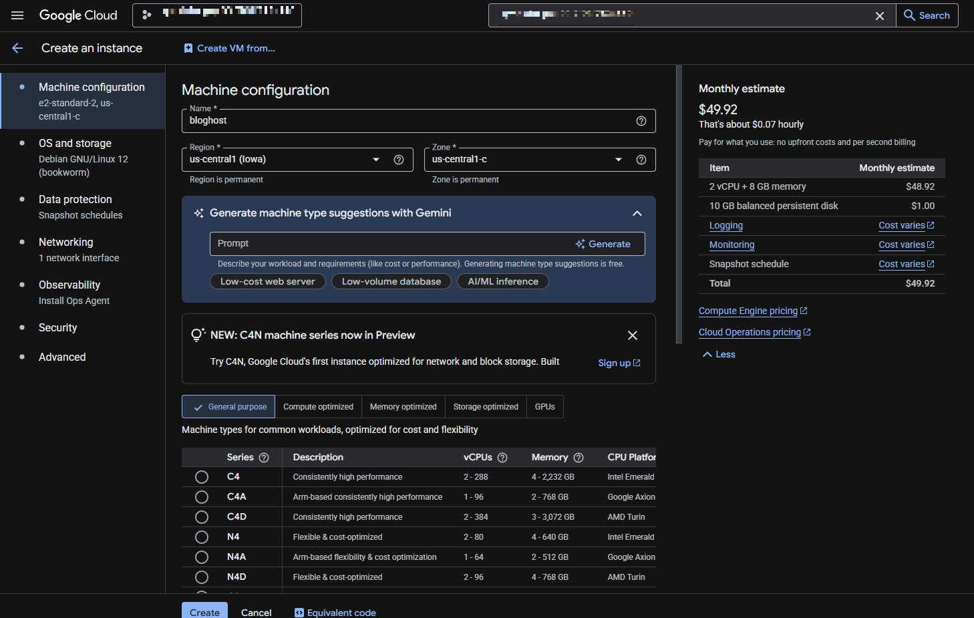Clear the search box with the X icon
The width and height of the screenshot is (974, 618).
(x=880, y=15)
